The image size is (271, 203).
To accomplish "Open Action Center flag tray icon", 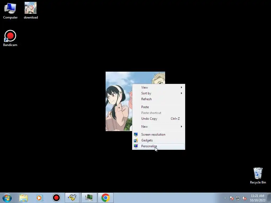I will pyautogui.click(x=232, y=198).
